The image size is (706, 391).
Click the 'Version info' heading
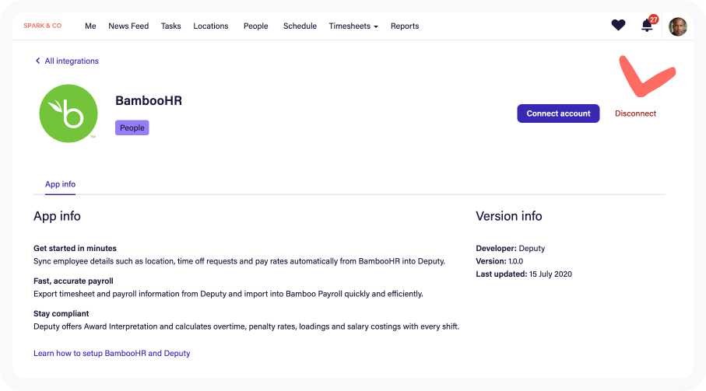[509, 216]
